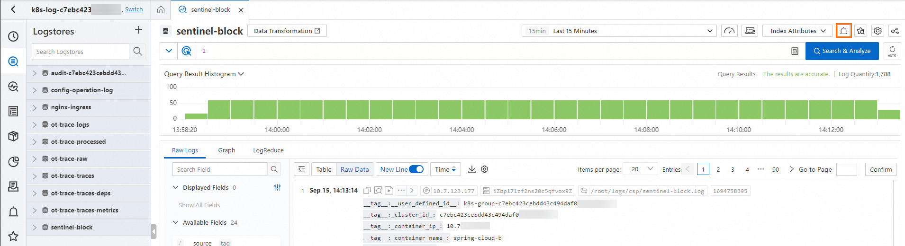
Task: Click the Search Logstores magnifier icon
Action: pyautogui.click(x=137, y=51)
